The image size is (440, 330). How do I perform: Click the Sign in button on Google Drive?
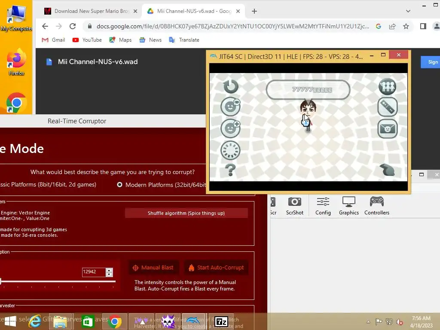pos(430,62)
